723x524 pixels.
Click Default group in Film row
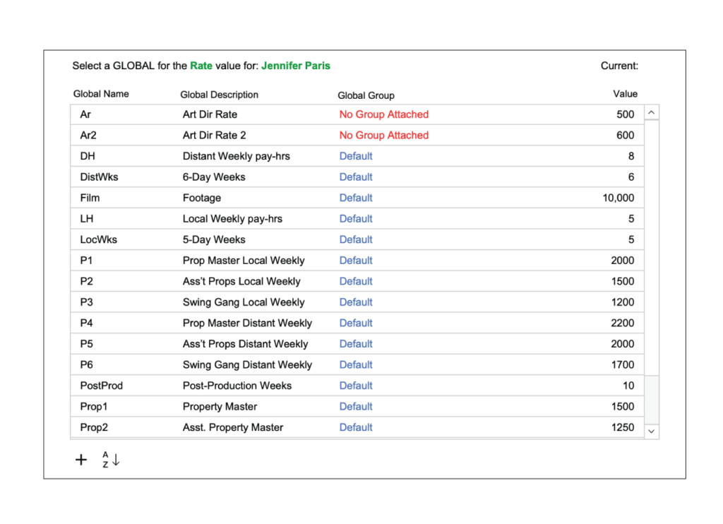click(356, 198)
